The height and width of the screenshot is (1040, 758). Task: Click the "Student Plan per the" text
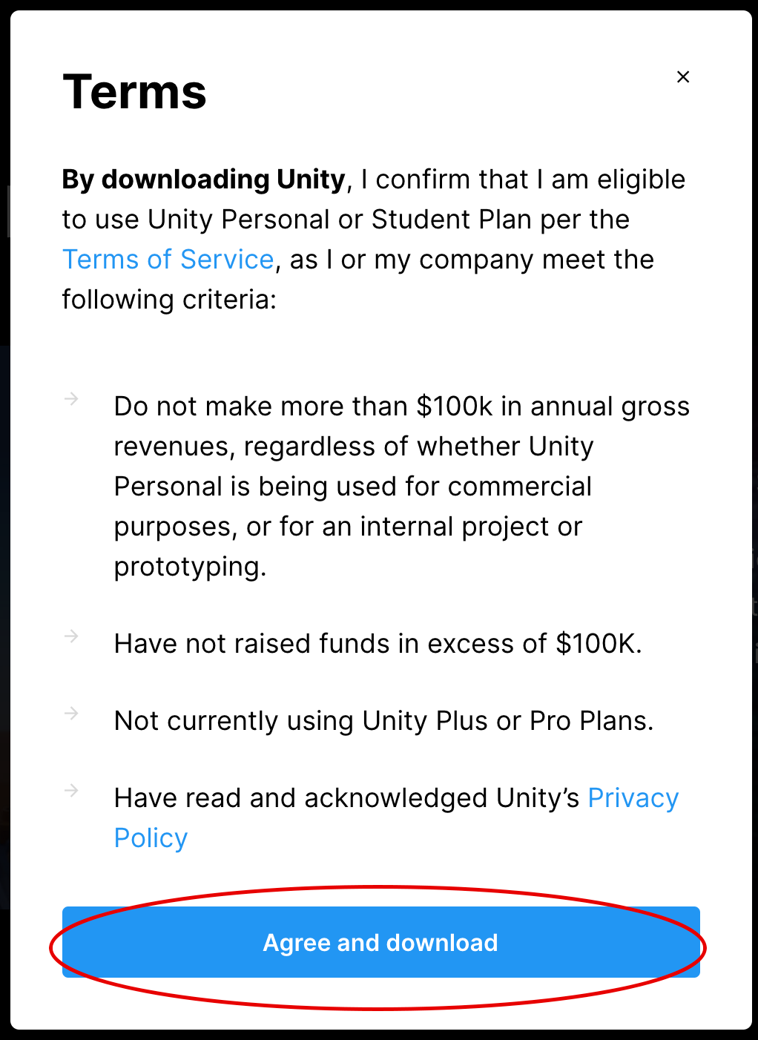(x=500, y=220)
